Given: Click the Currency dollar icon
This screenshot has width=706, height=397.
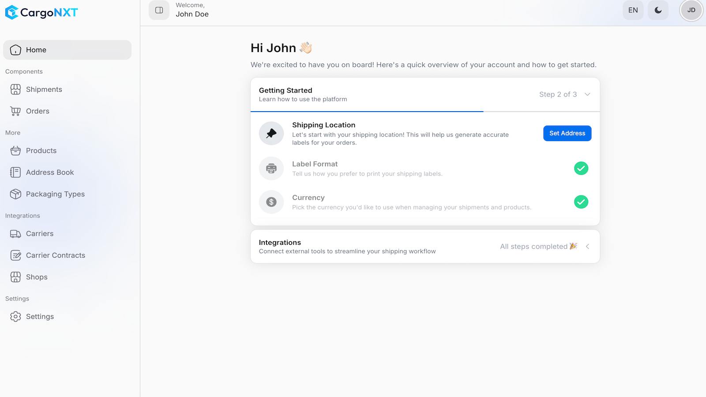Looking at the screenshot, I should tap(271, 202).
